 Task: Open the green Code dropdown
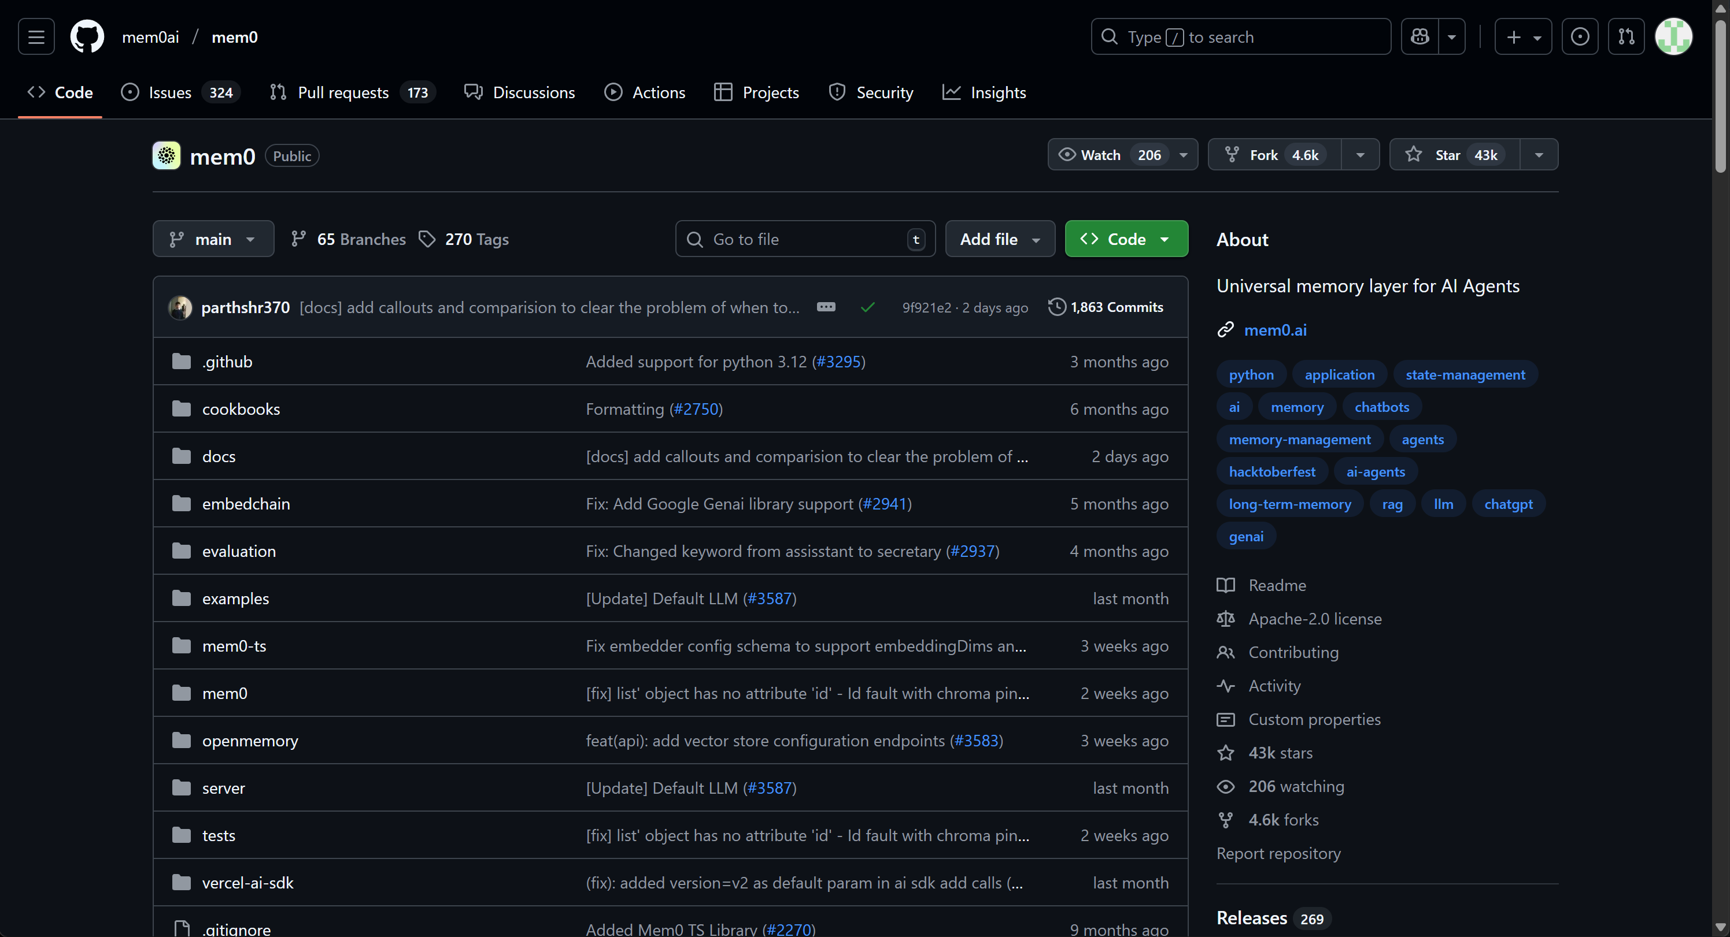(1126, 239)
